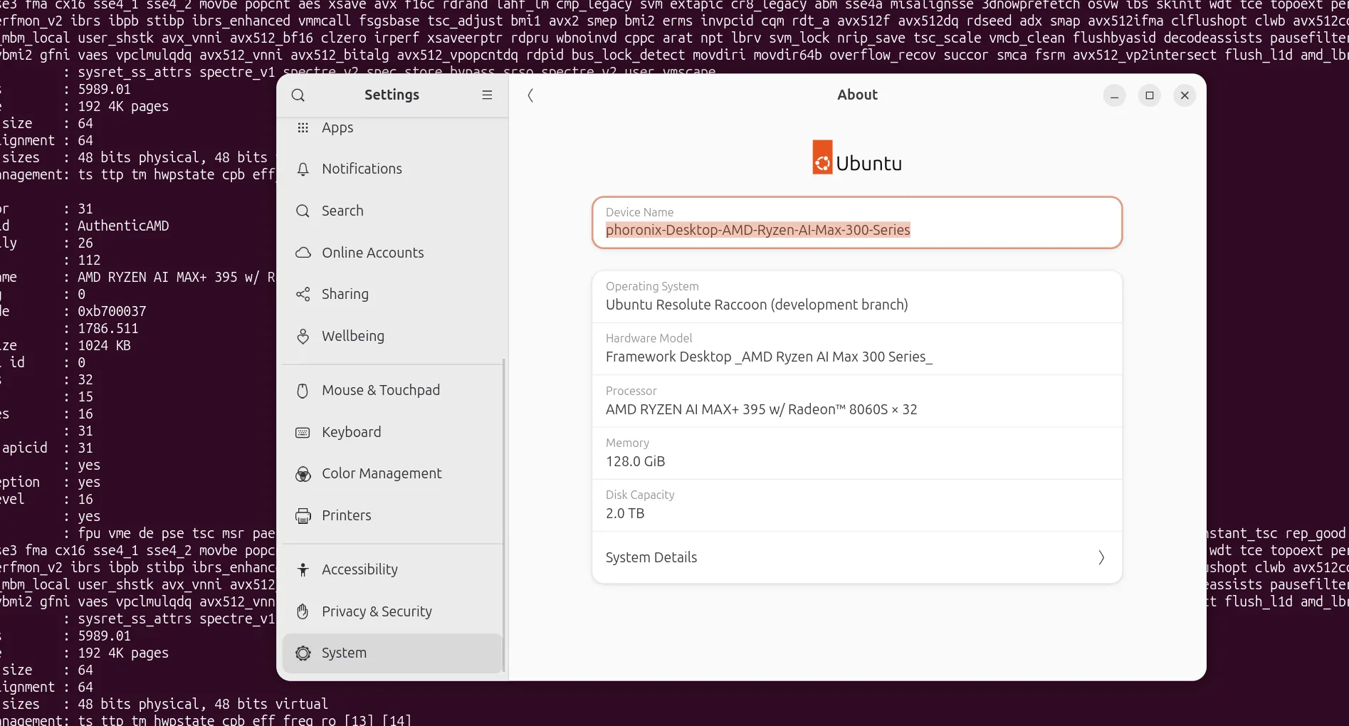Screen dimensions: 1349x726
Task: Click the search magnifier icon in Settings header
Action: (x=298, y=95)
